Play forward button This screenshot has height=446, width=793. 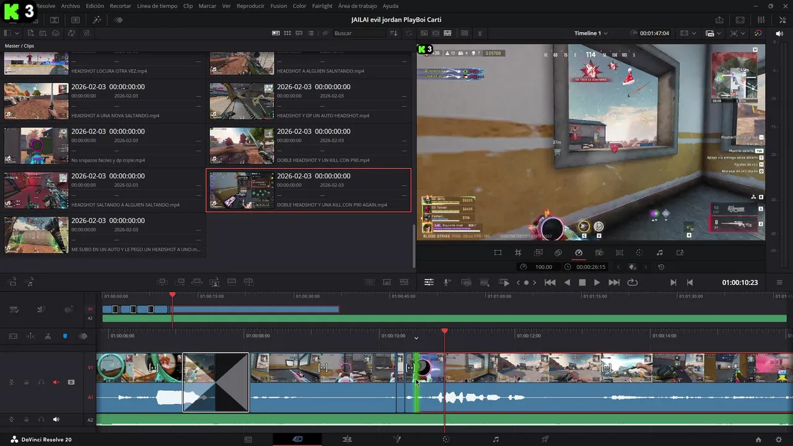click(x=597, y=282)
